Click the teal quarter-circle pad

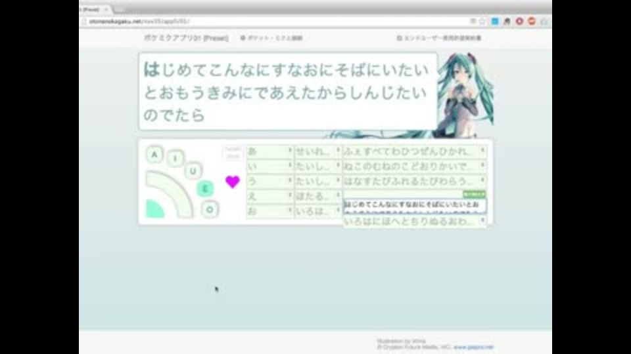click(x=154, y=209)
